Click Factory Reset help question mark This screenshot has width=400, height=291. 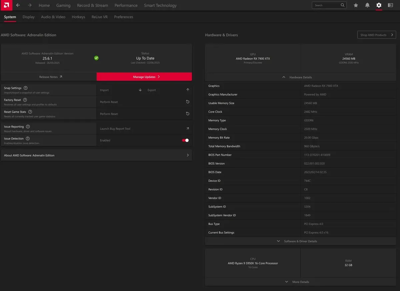coord(25,100)
